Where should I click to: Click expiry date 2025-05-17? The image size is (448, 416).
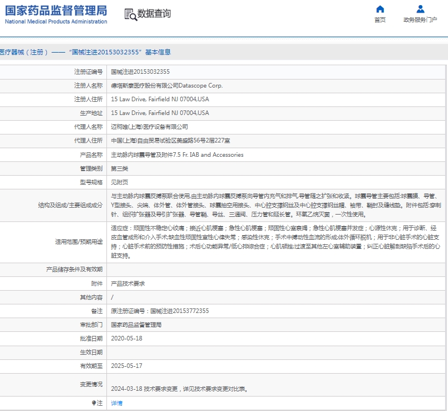[126, 366]
